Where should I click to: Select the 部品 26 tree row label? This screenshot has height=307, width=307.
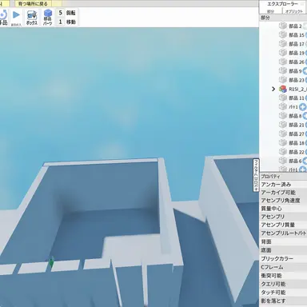[297, 62]
